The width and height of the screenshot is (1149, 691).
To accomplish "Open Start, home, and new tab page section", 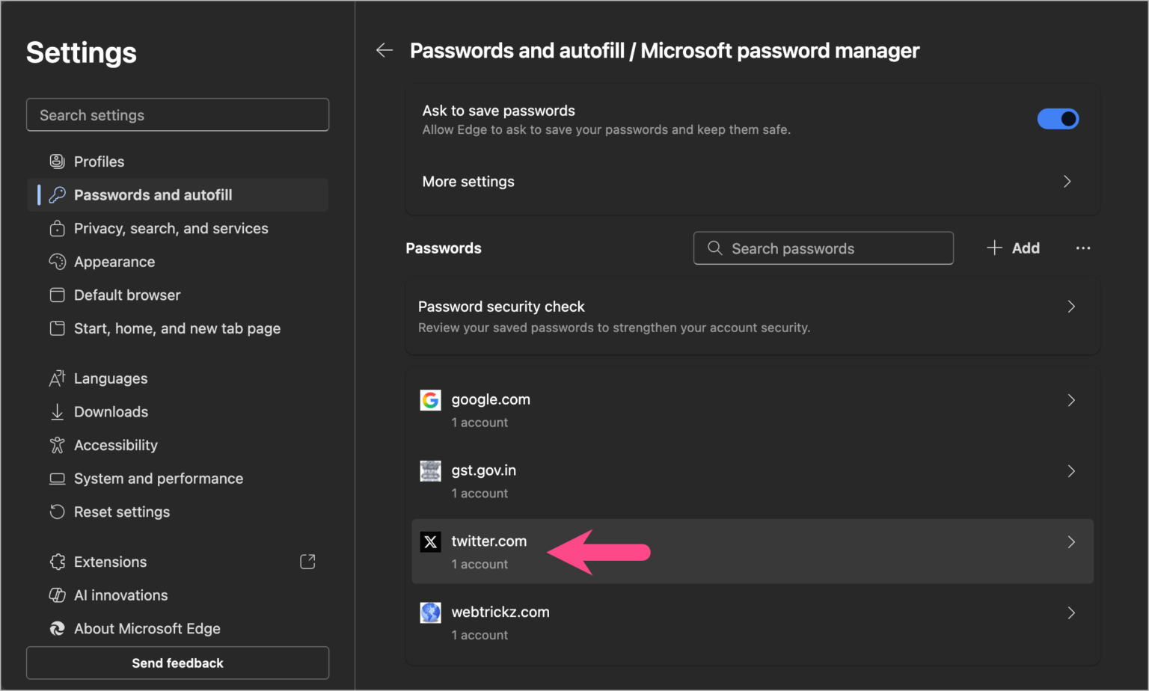I will [58, 328].
